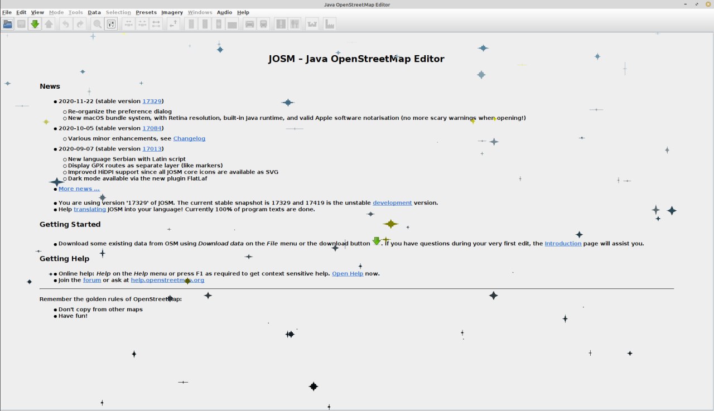Click the Save floppy disk icon
This screenshot has width=714, height=411.
pyautogui.click(x=21, y=24)
